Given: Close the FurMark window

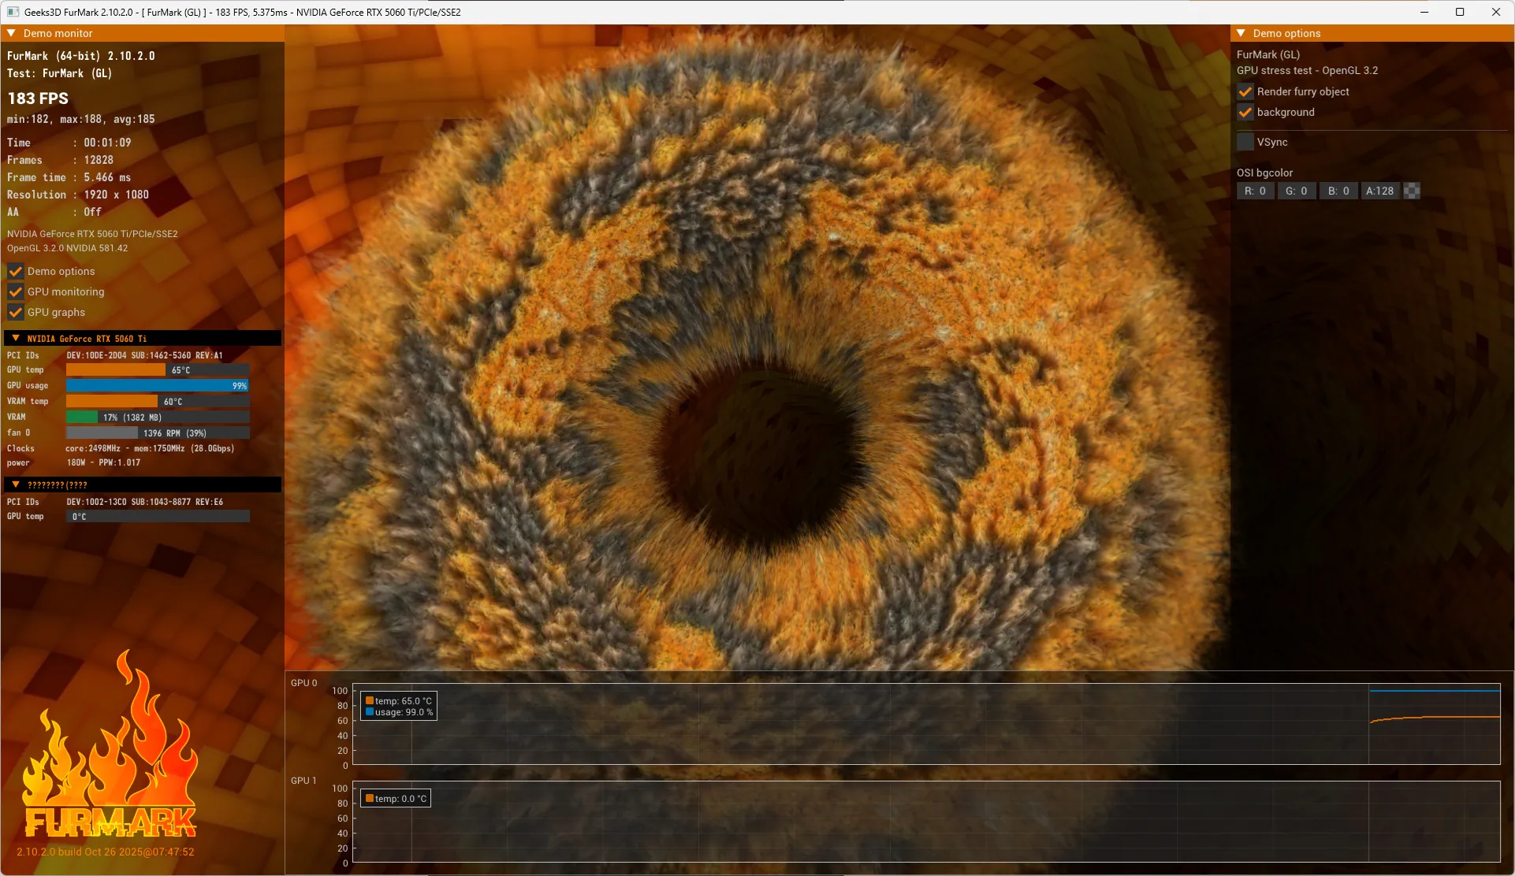Looking at the screenshot, I should (x=1496, y=12).
